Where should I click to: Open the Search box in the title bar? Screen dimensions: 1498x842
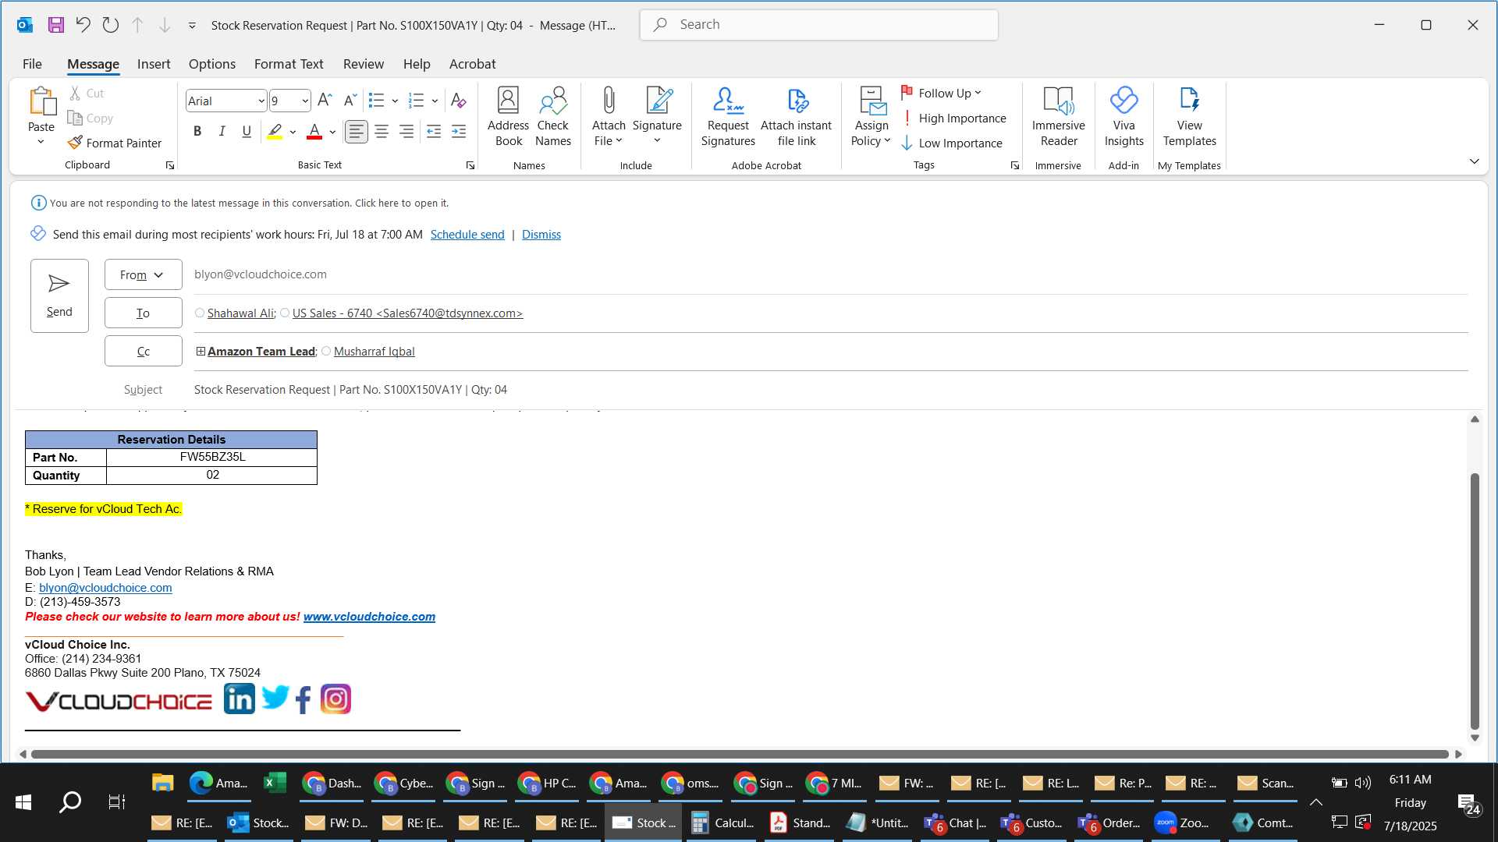818,24
